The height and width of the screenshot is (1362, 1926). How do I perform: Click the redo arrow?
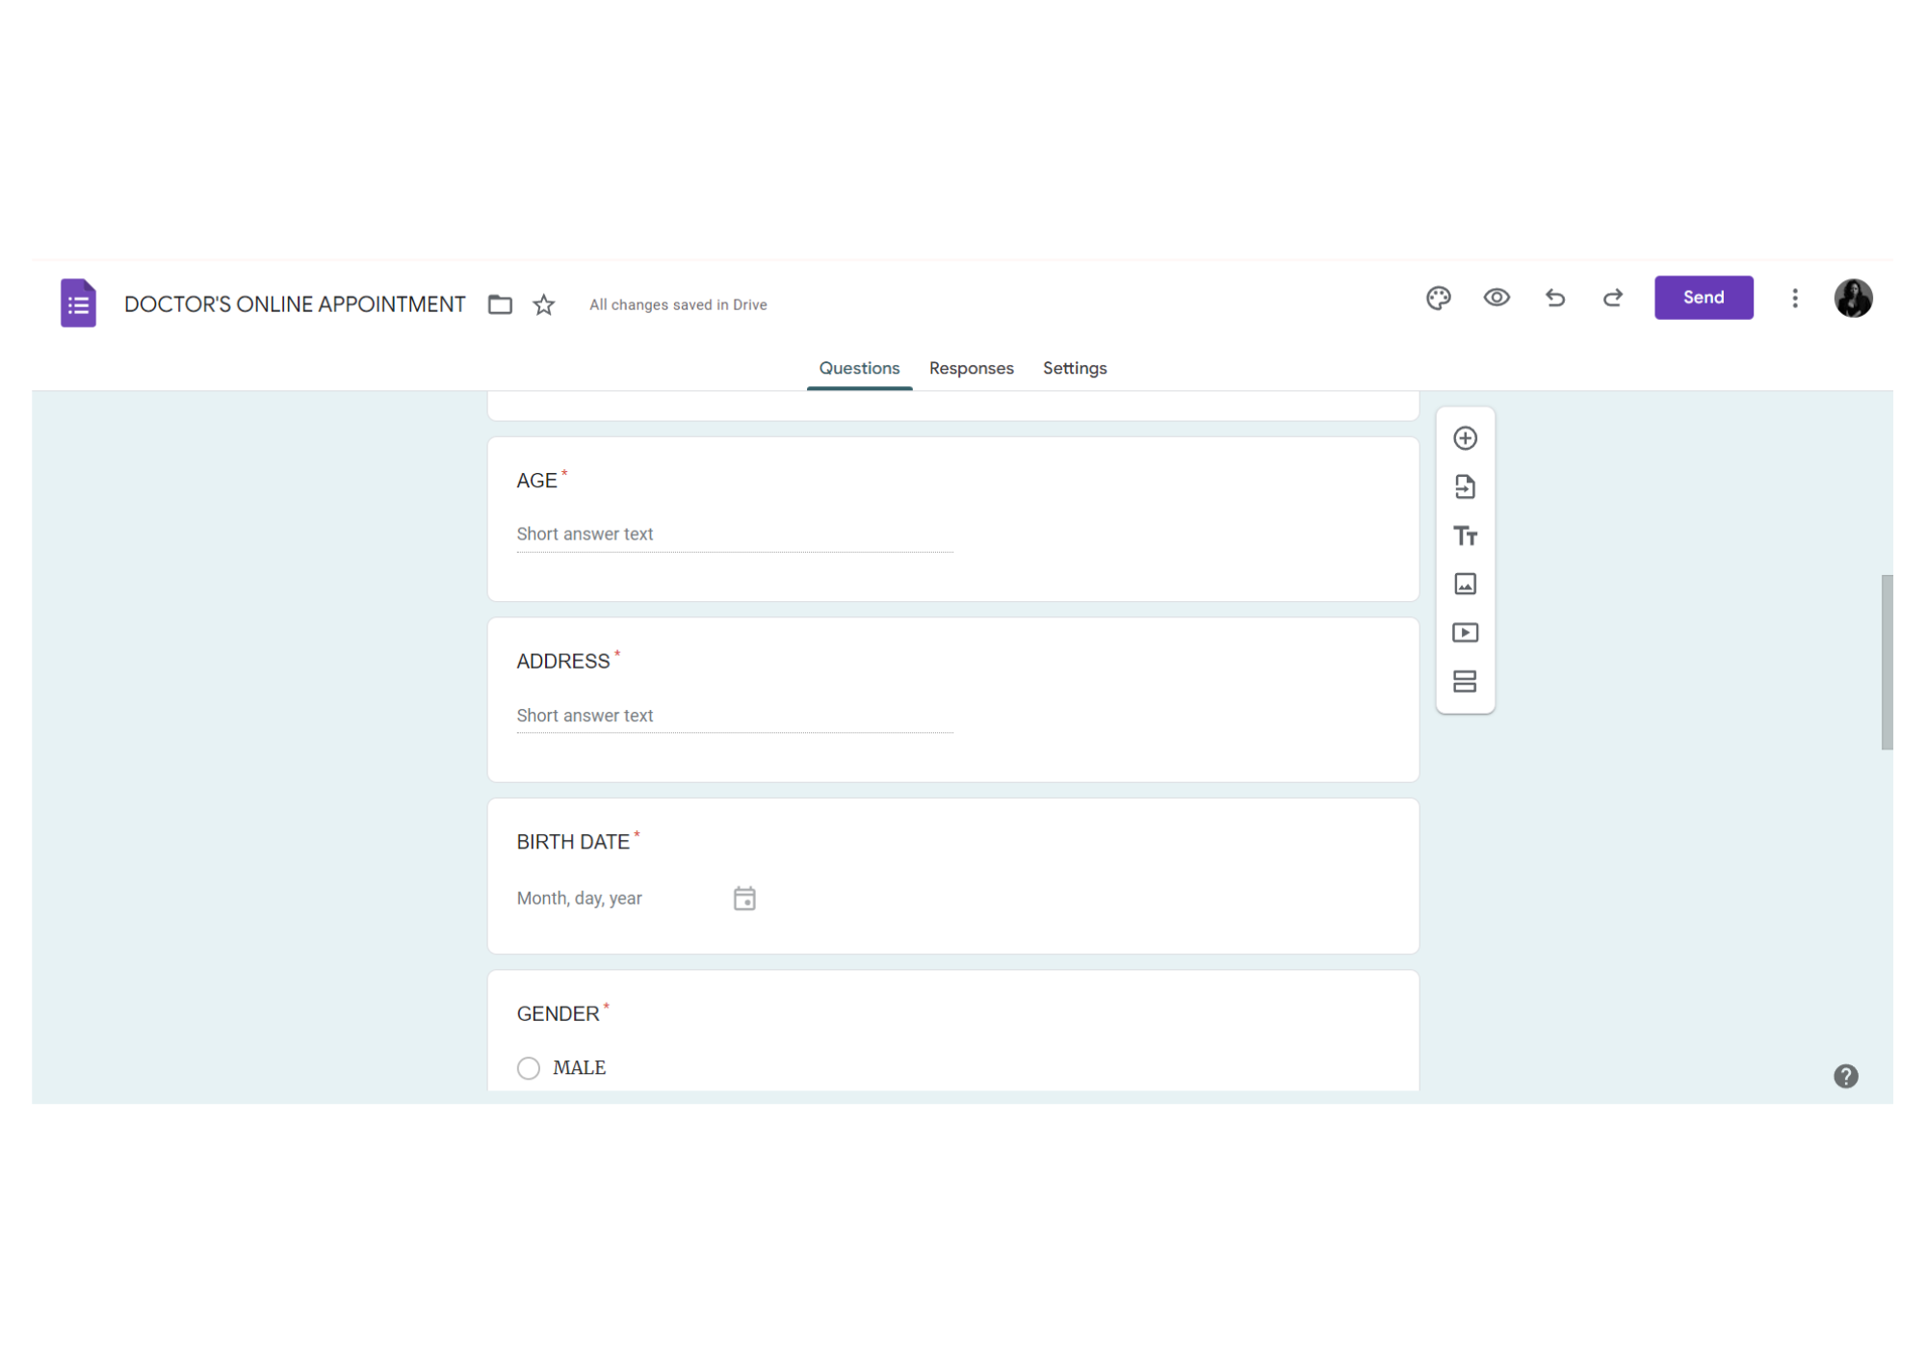[x=1612, y=298]
